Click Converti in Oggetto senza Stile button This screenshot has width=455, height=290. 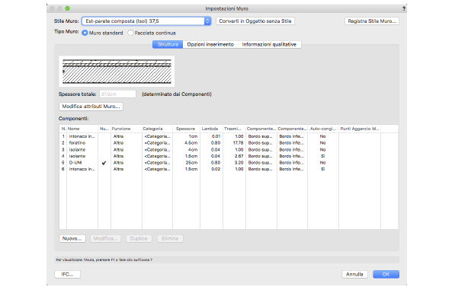[x=255, y=21]
